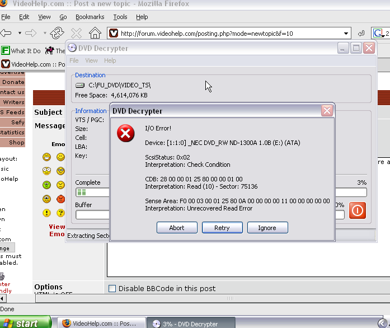
Task: Switch to 3% DVD Decrypter taskbar item
Action: point(190,324)
